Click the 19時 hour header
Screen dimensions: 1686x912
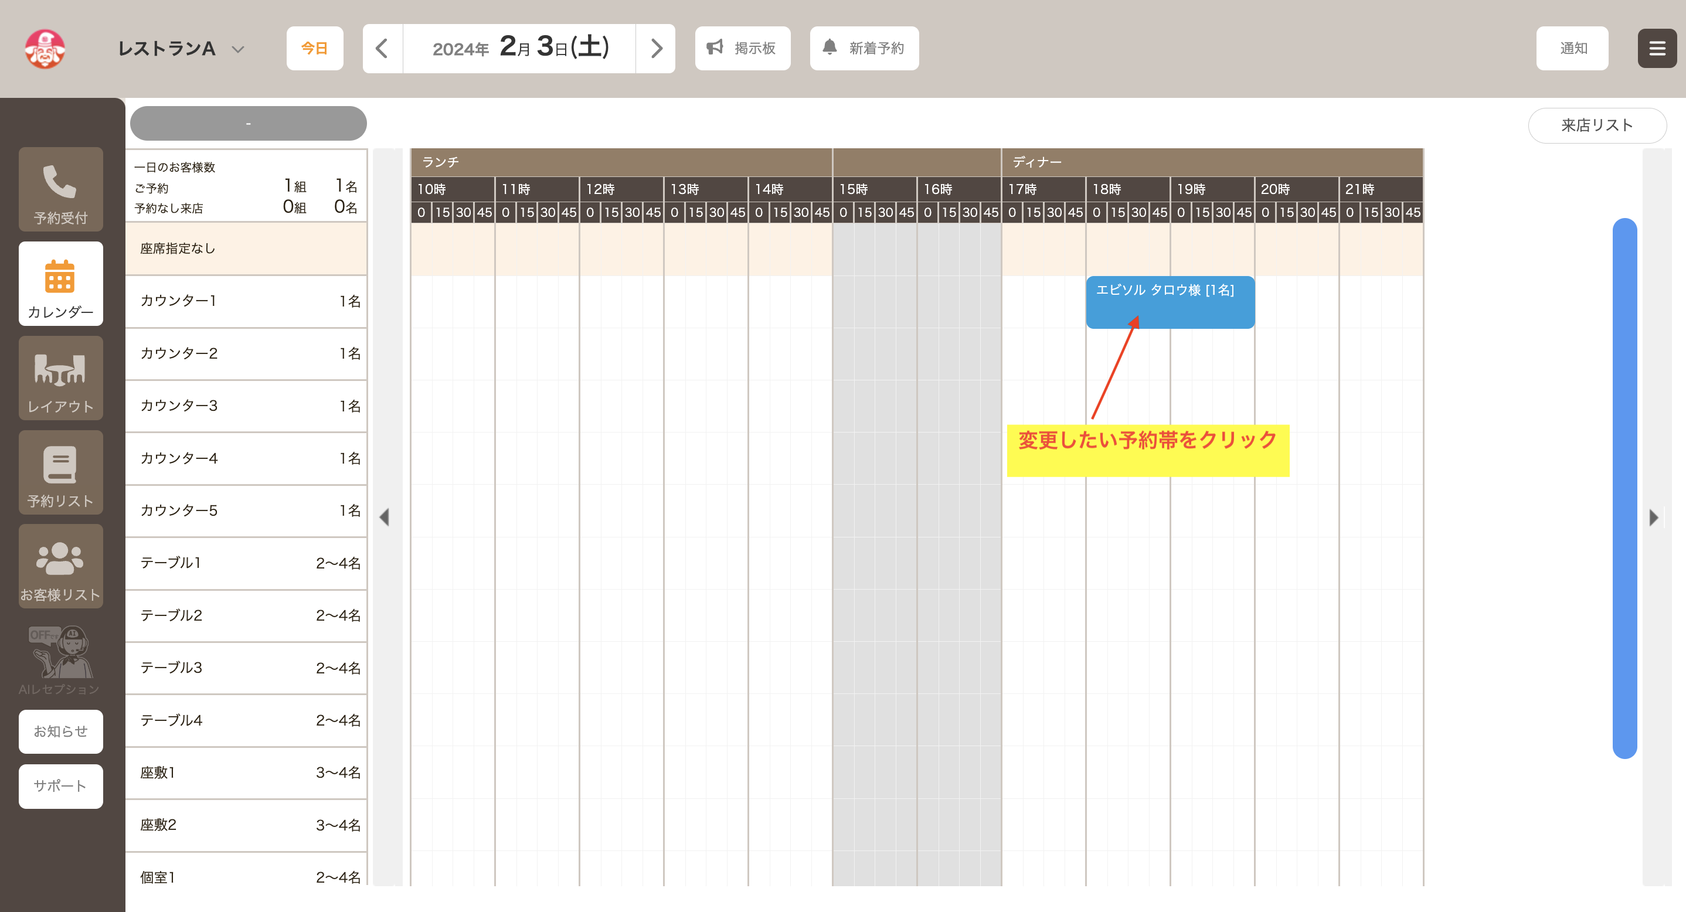pyautogui.click(x=1213, y=189)
